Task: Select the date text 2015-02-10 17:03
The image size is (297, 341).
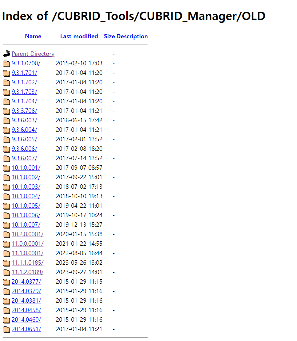Action: point(79,63)
